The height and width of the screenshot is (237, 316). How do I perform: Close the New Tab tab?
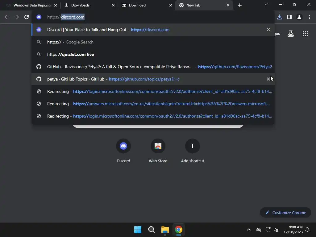click(x=228, y=5)
